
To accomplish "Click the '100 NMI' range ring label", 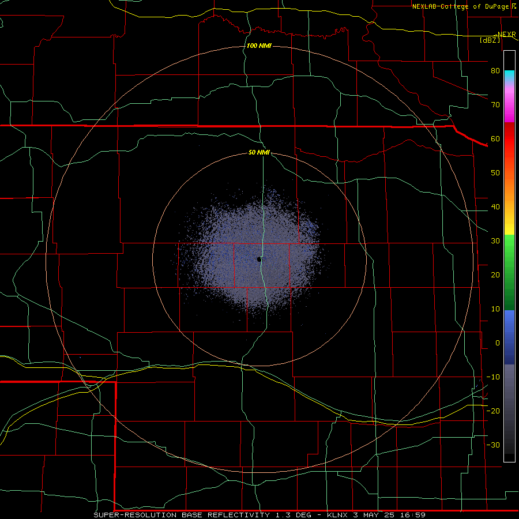I will pos(259,46).
